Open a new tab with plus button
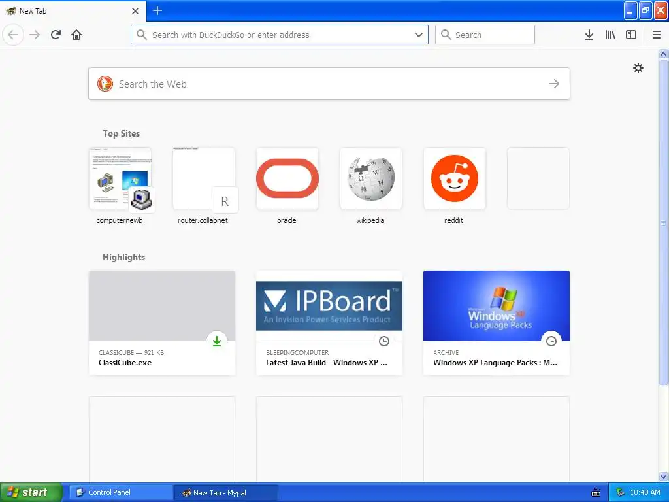This screenshot has height=502, width=669. click(157, 10)
